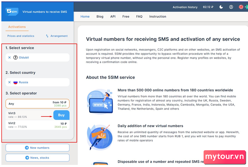Click the Russia flag icon
The width and height of the screenshot is (248, 167).
coord(15,82)
